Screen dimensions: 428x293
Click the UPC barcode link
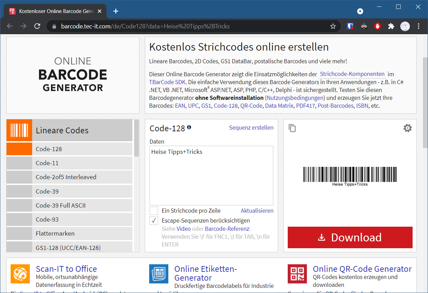click(193, 106)
